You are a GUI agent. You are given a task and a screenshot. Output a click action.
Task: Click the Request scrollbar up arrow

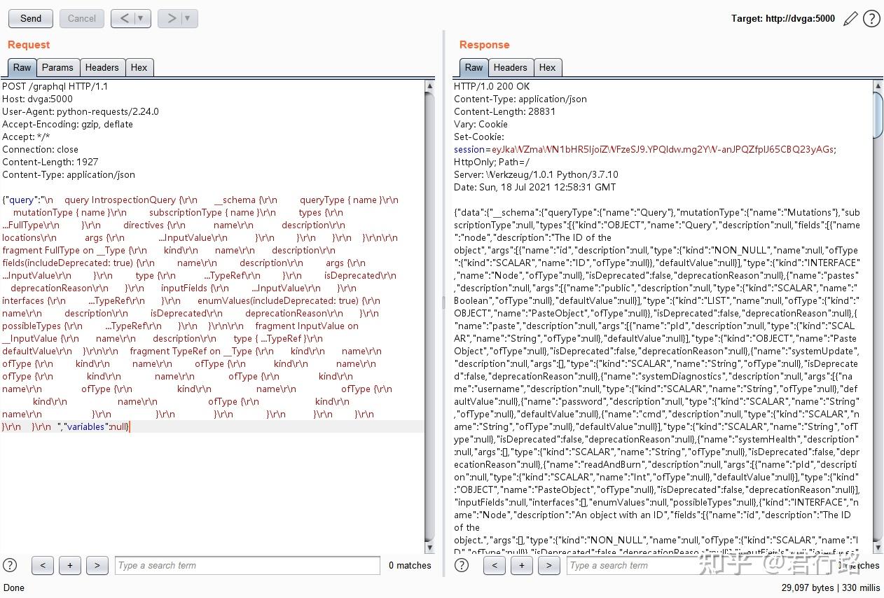tap(429, 86)
